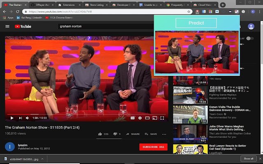Click the captured frame in extension popup
Image resolution: width=263 pixels, height=164 pixels.
(x=197, y=52)
